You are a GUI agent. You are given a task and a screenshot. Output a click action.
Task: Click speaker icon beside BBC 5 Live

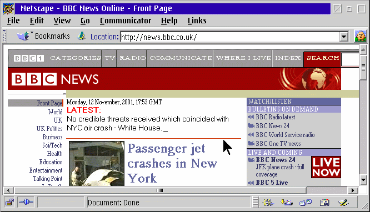(251, 183)
